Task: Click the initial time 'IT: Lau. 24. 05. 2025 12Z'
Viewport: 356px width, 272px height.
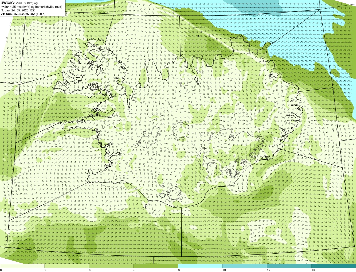Action: (x=18, y=10)
